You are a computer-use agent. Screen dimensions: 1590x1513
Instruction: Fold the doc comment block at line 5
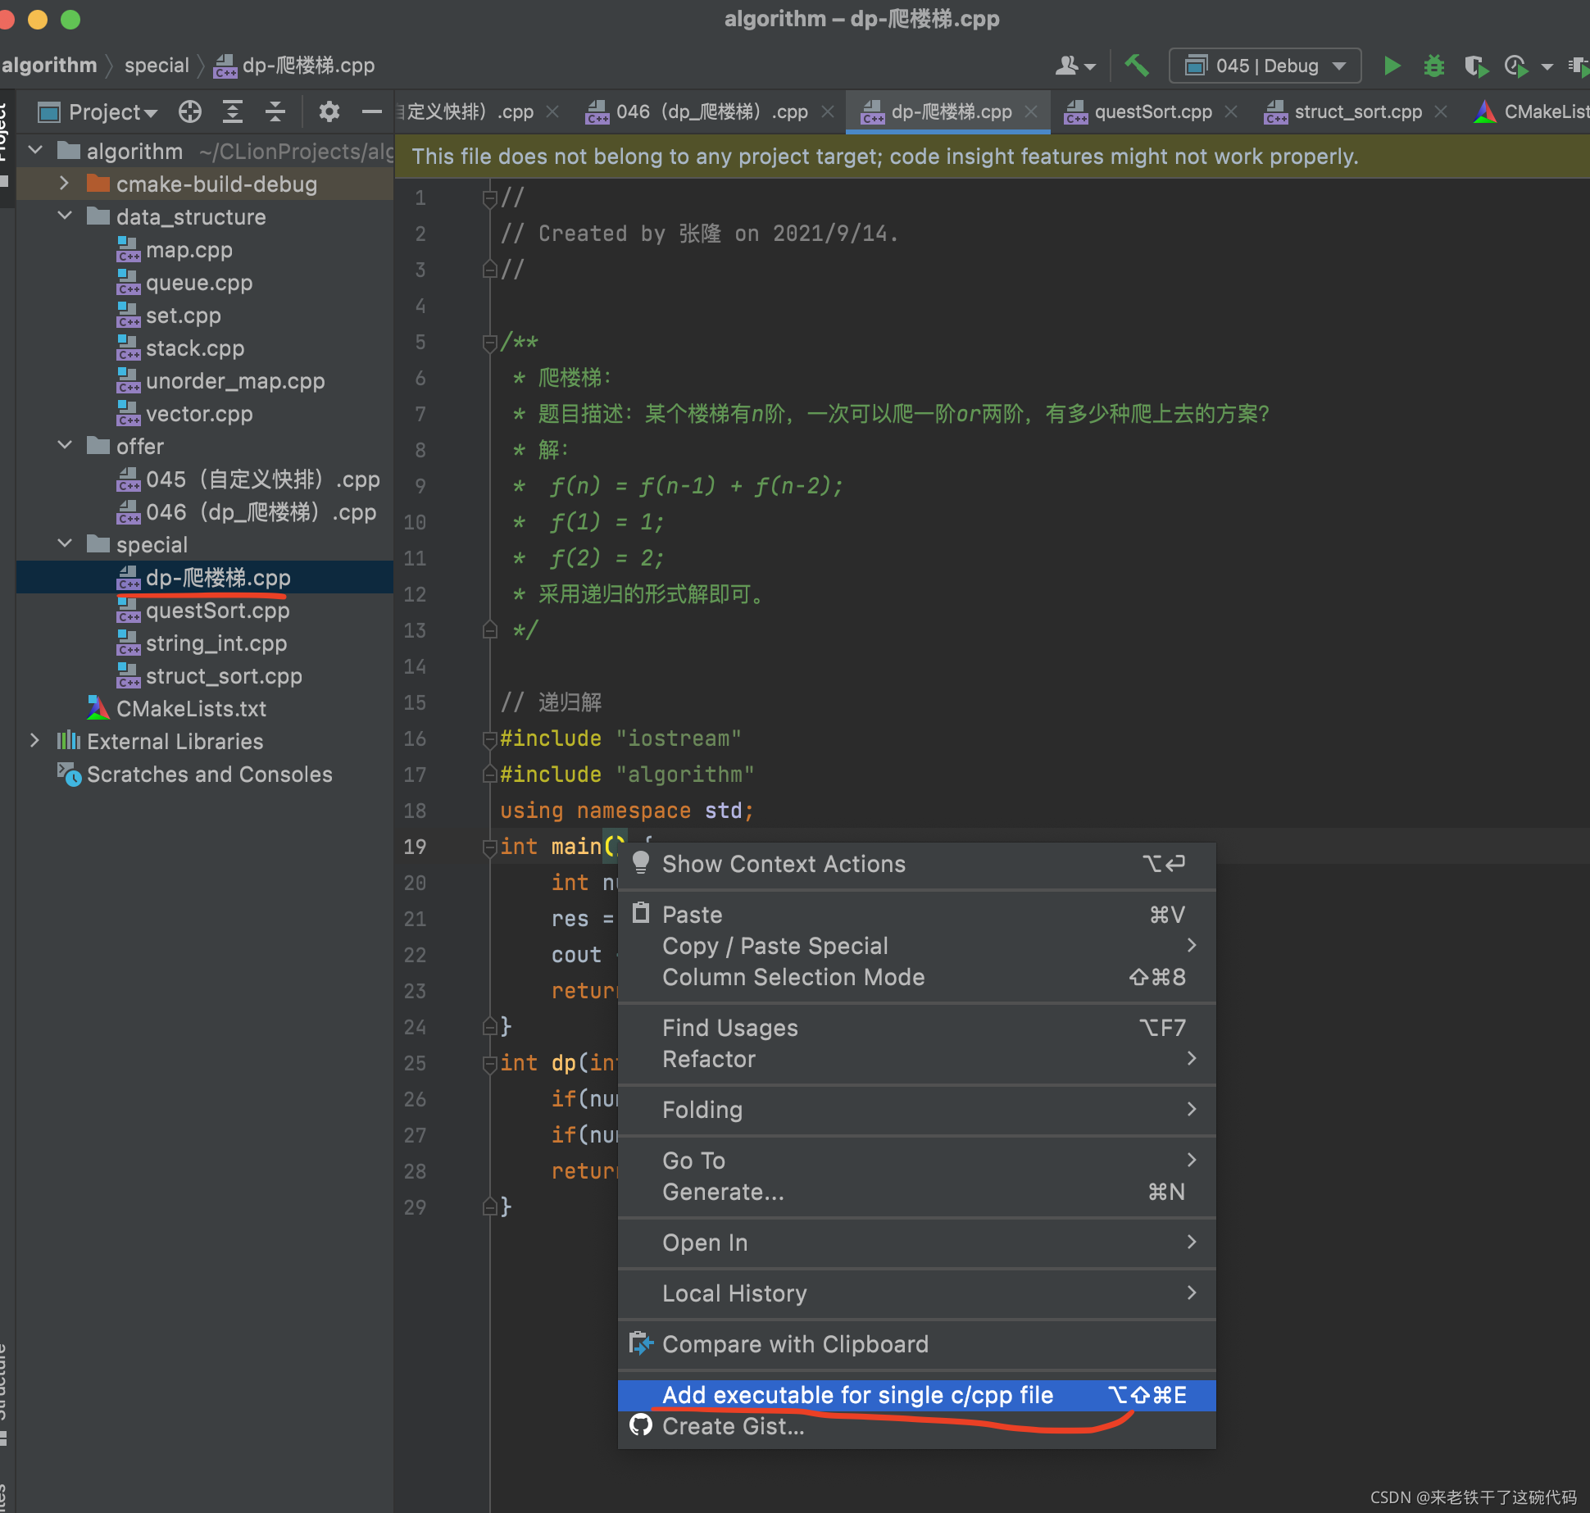point(489,342)
